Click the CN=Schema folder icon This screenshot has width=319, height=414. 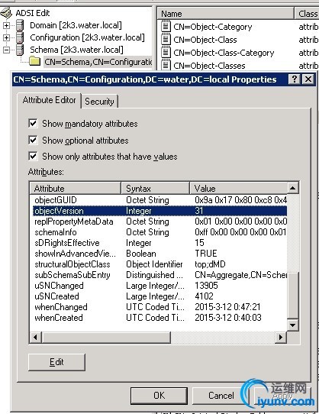(x=34, y=62)
